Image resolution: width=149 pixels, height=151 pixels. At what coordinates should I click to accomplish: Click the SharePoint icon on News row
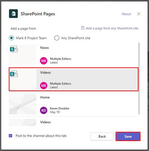coord(14,49)
